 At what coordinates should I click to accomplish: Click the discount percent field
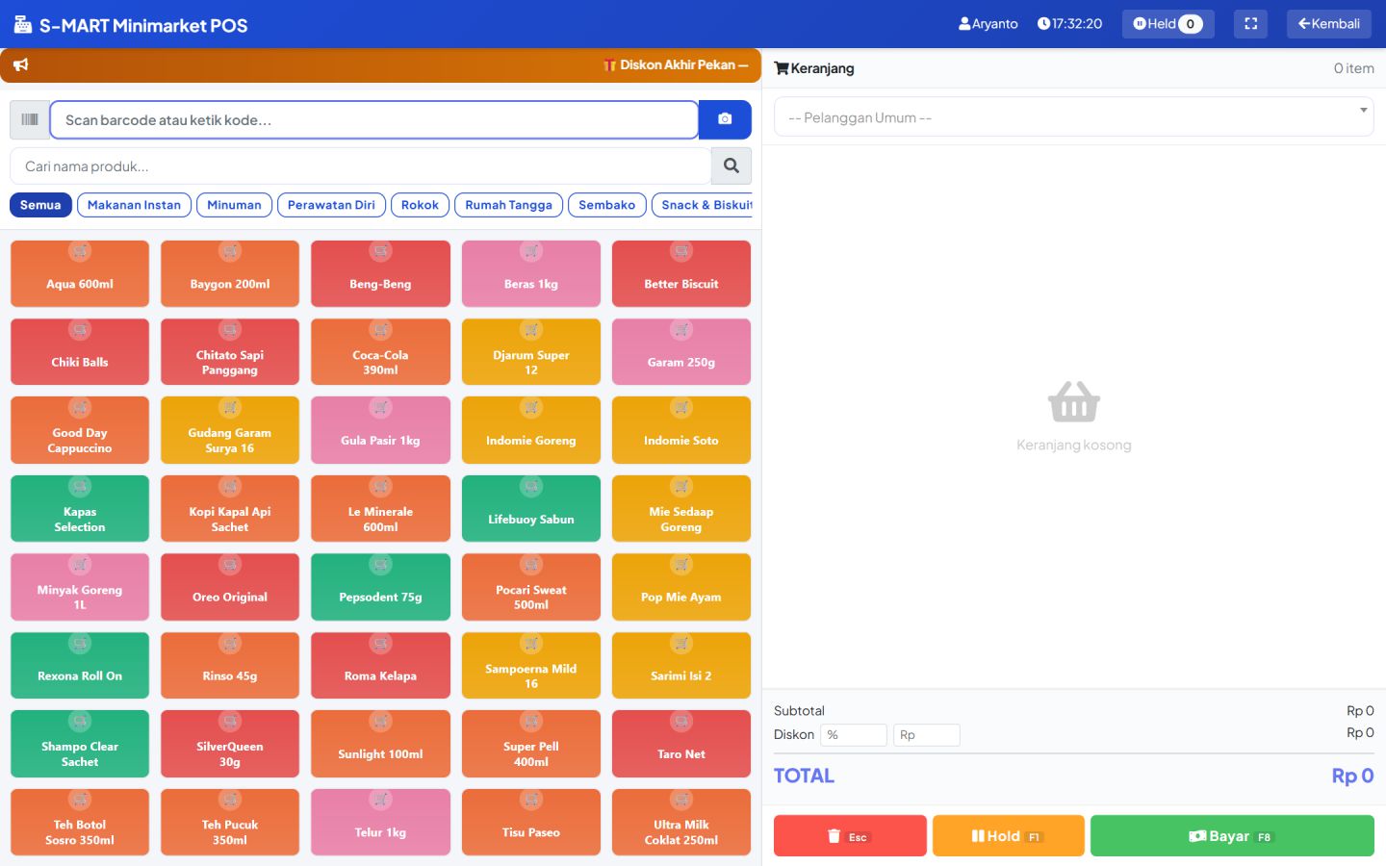[x=853, y=735]
